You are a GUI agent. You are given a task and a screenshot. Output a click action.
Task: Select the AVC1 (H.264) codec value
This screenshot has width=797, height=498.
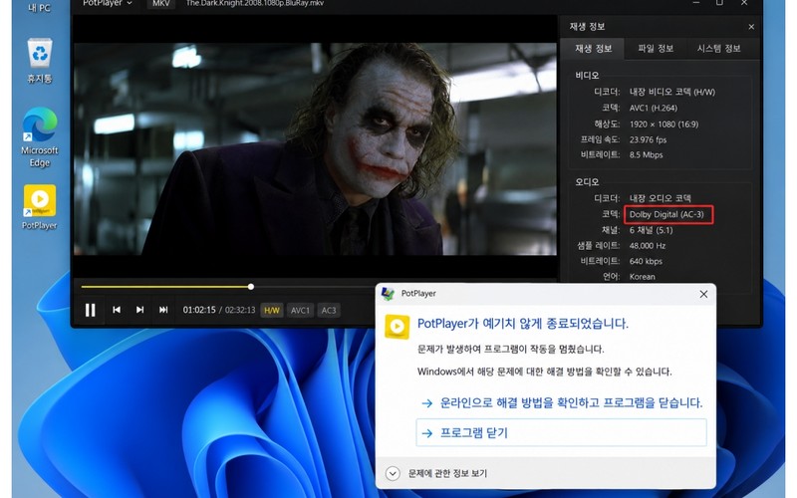pos(654,109)
